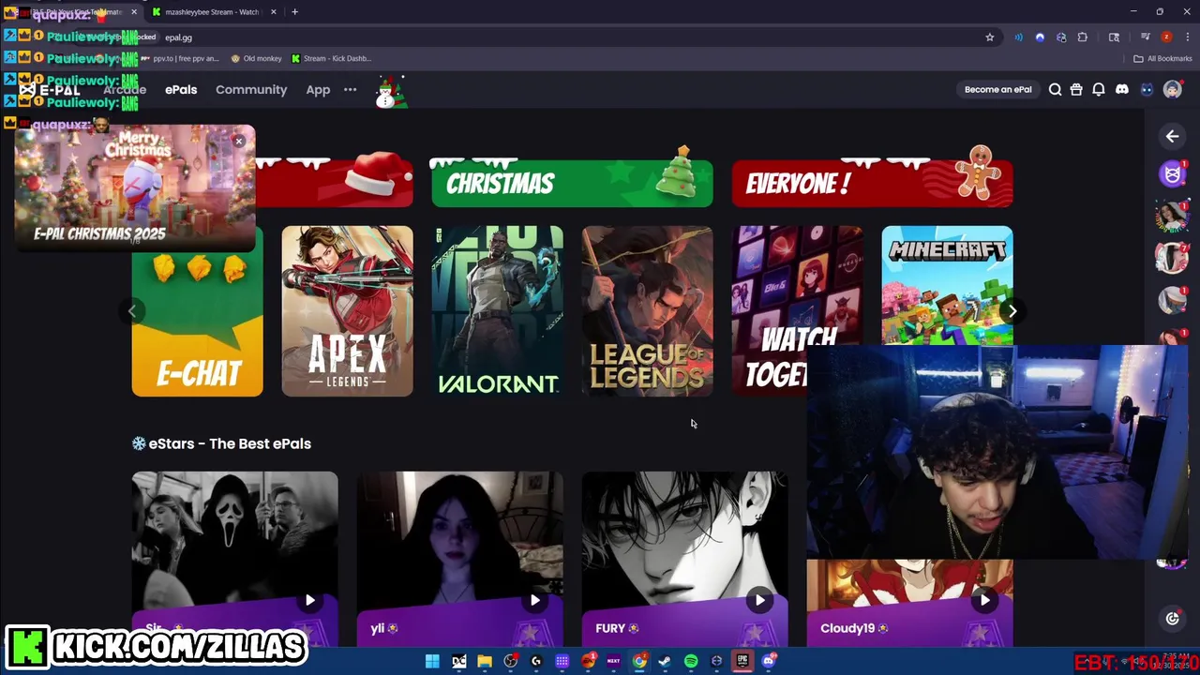The width and height of the screenshot is (1200, 675).
Task: Click the green CHRISTMAS banner
Action: click(572, 183)
